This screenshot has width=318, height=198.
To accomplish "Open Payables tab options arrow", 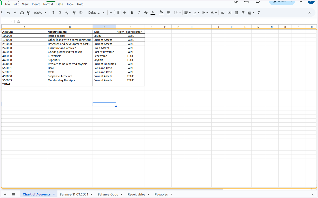I will coord(171,195).
